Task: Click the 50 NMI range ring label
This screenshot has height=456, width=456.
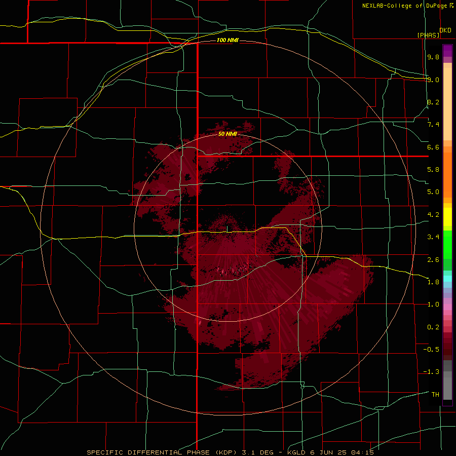Action: (227, 134)
